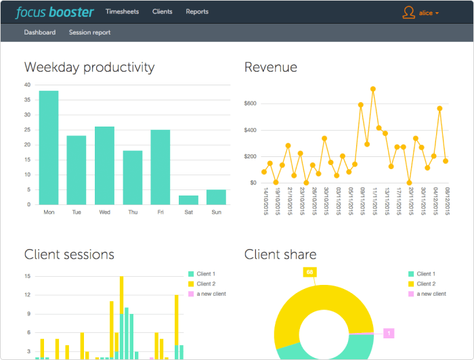Open the Reports menu

(x=197, y=12)
